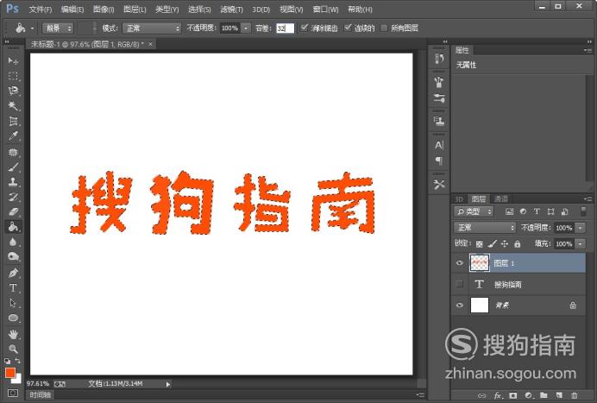The height and width of the screenshot is (403, 597).
Task: Select the Polygonal Lasso tool
Action: (13, 91)
